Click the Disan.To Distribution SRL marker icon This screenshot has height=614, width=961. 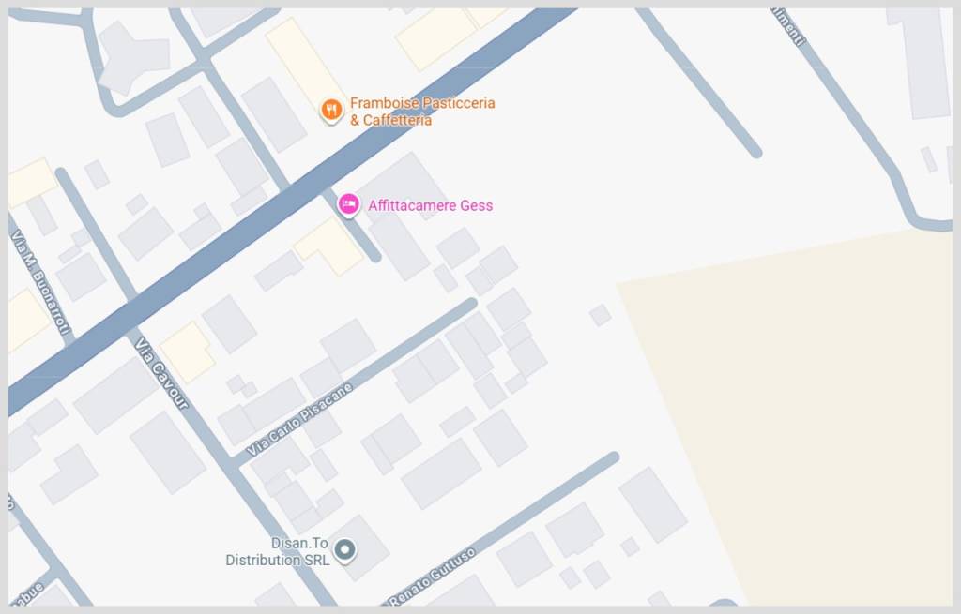345,550
